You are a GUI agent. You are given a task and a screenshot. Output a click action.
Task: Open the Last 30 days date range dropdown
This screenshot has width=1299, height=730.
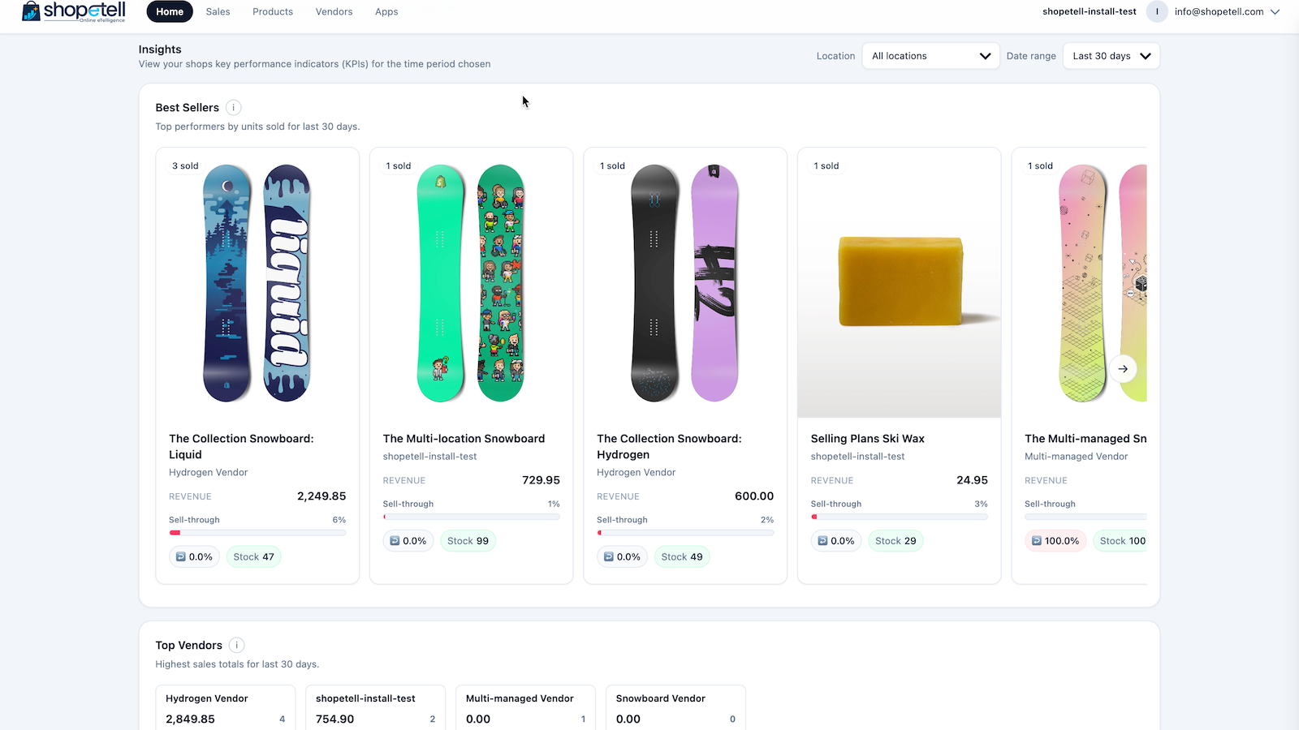tap(1111, 56)
